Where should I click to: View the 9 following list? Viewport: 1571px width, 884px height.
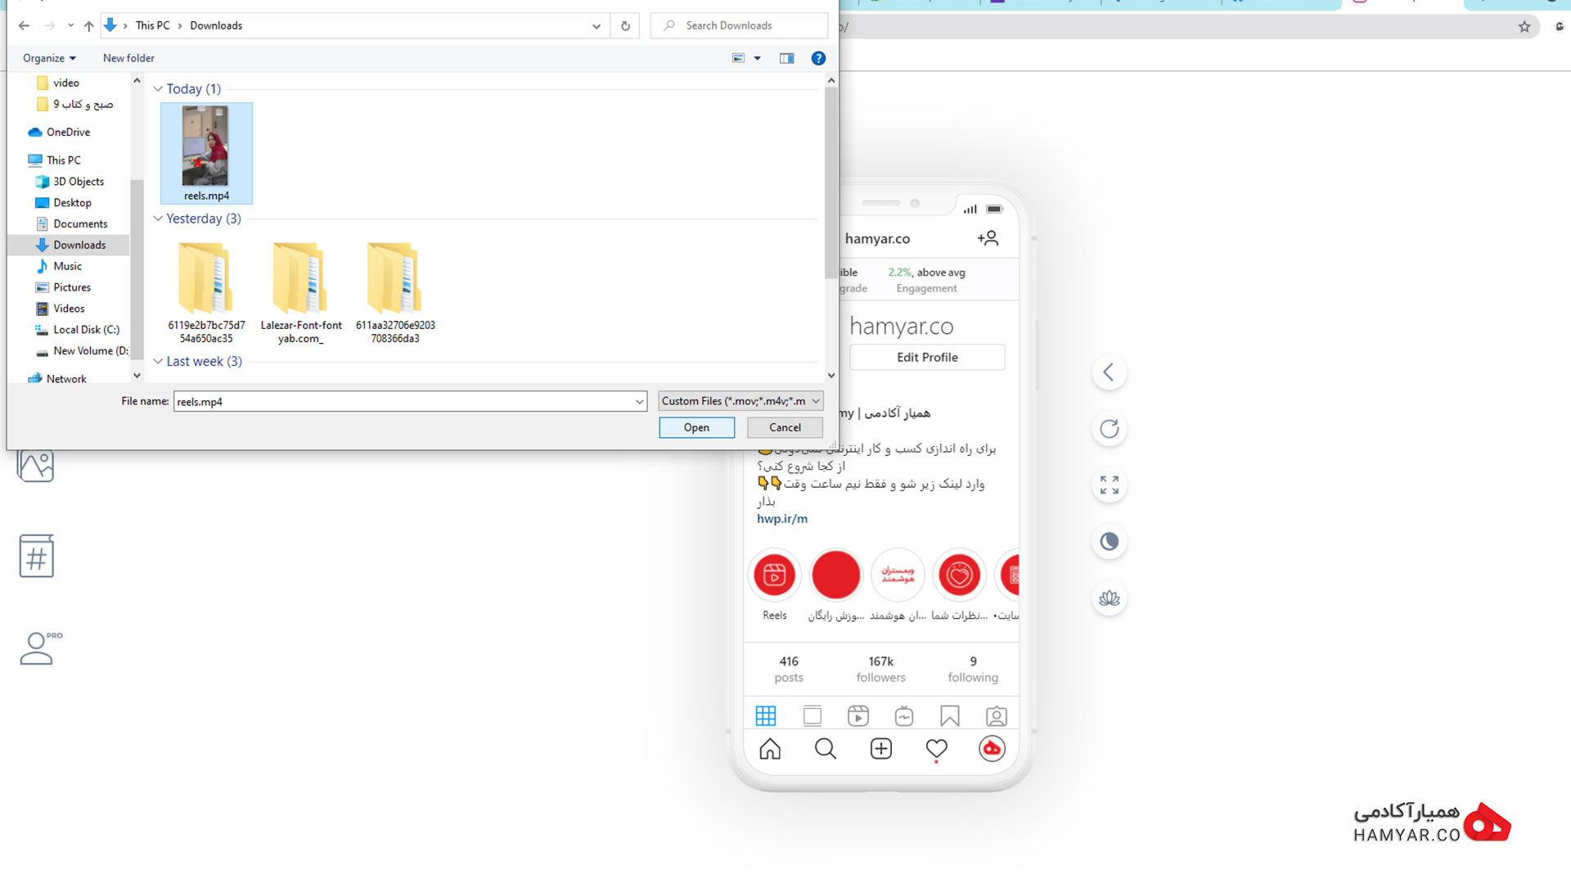pyautogui.click(x=973, y=669)
